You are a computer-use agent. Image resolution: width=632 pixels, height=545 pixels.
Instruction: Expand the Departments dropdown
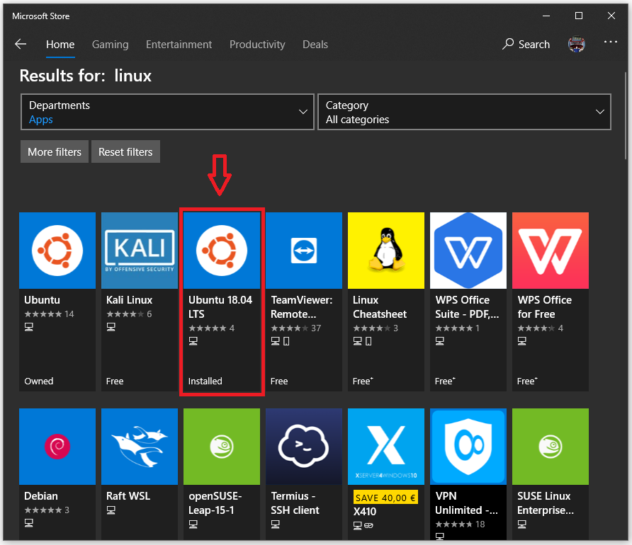[x=167, y=112]
